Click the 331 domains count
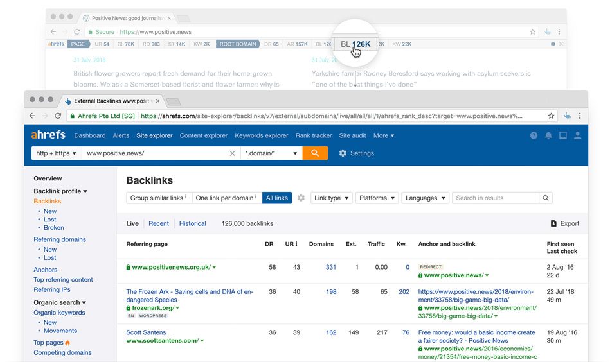This screenshot has height=362, width=612. (x=331, y=267)
